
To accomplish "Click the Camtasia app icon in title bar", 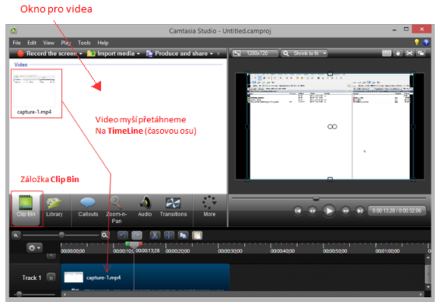I will pyautogui.click(x=13, y=30).
